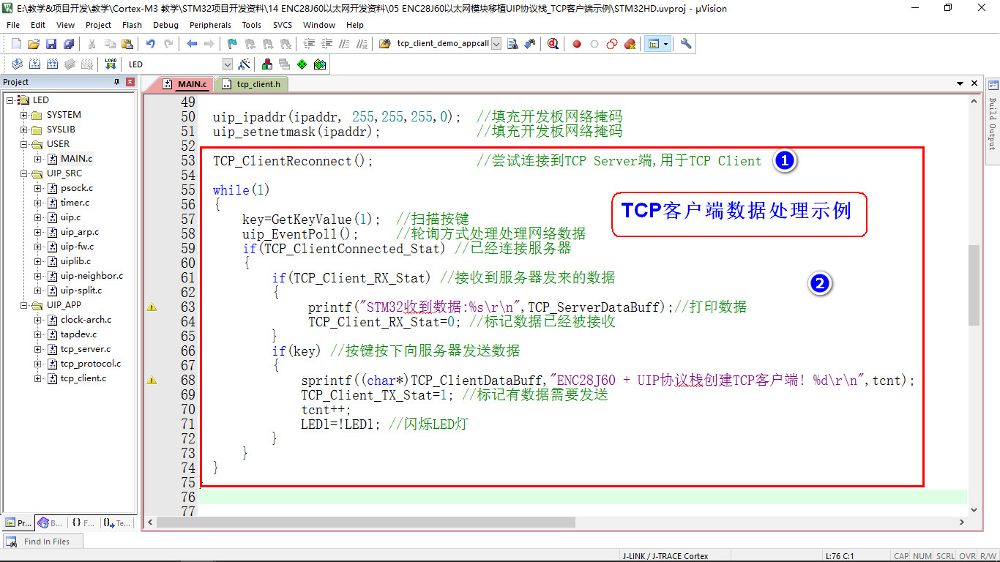Select MAIN.c in the project tree

coord(76,159)
